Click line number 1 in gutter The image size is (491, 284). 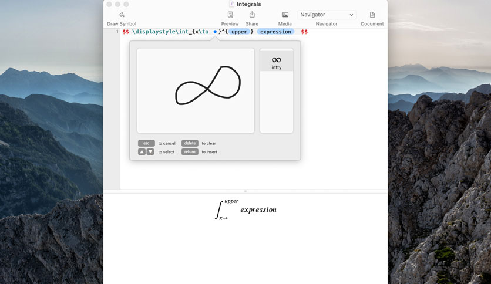(x=117, y=31)
